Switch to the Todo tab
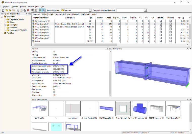The height and width of the screenshot is (134, 192). tap(93, 14)
